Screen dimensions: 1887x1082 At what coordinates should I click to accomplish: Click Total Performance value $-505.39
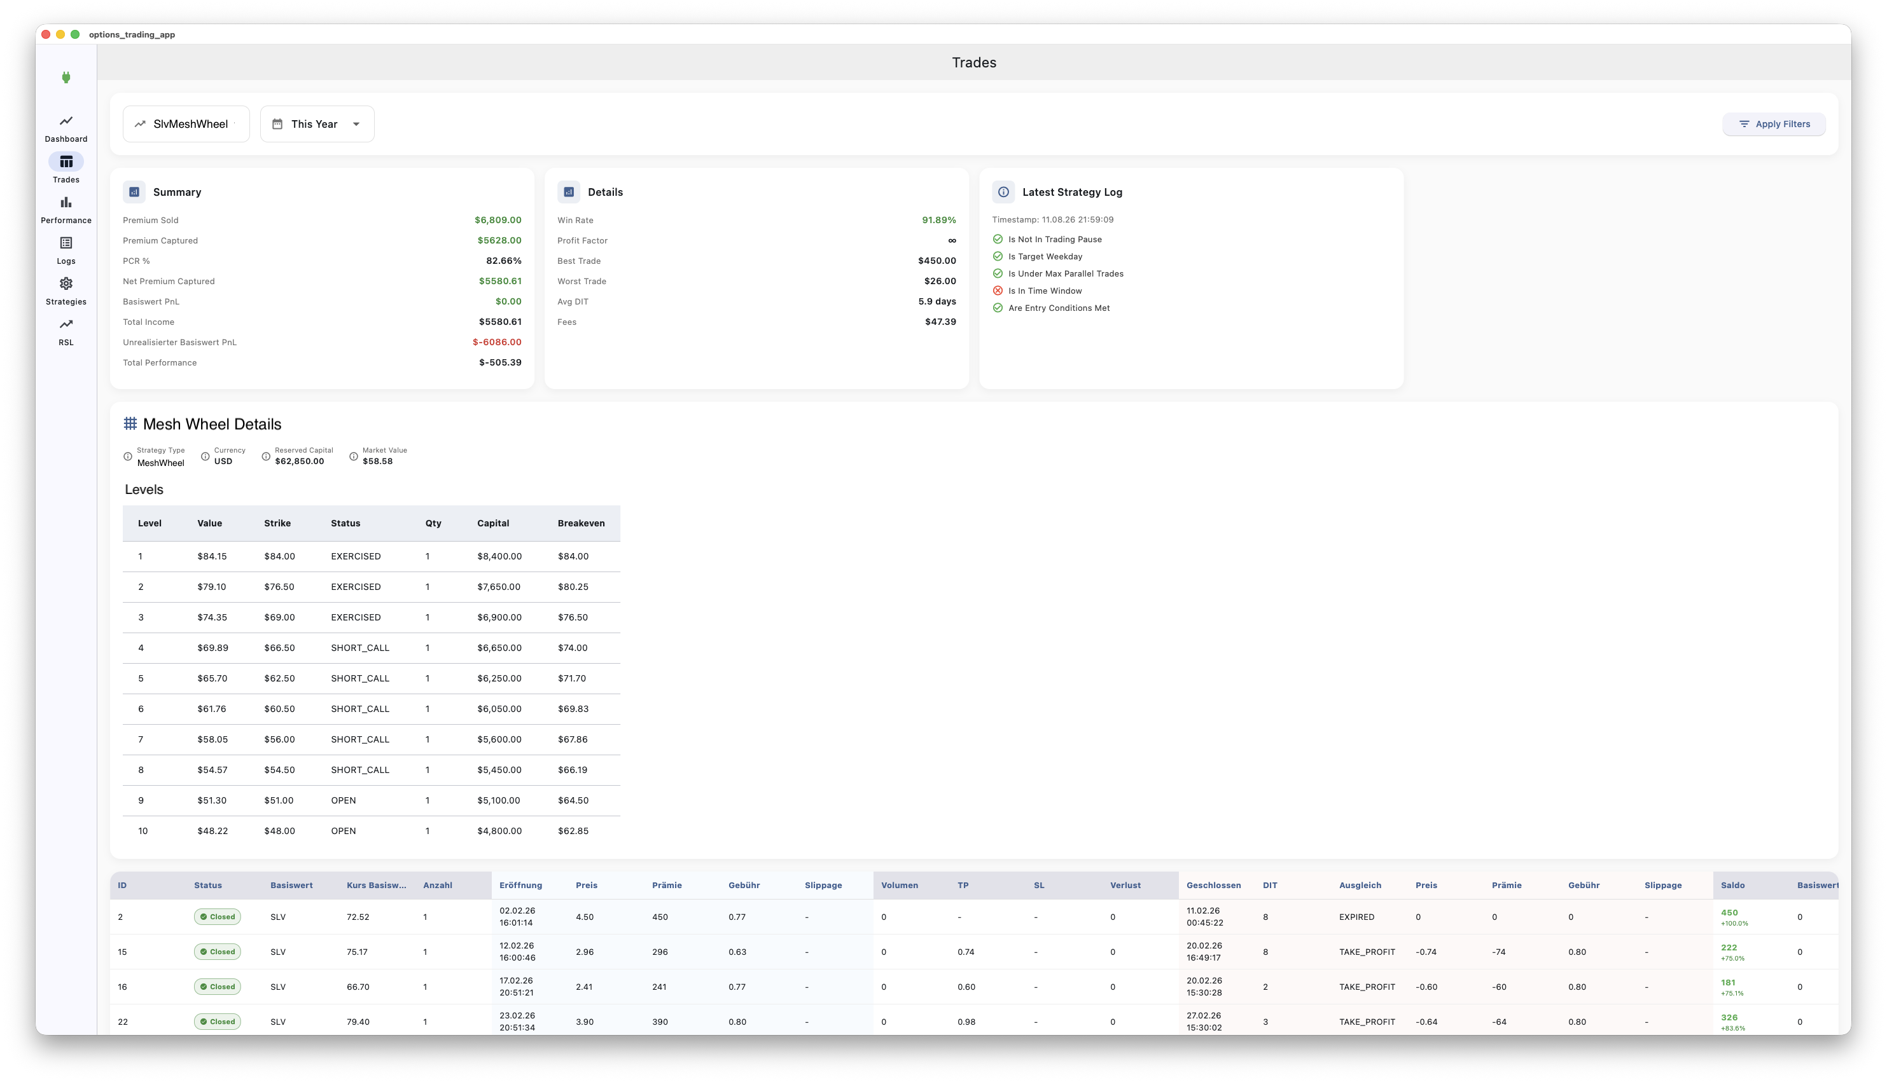(x=500, y=362)
